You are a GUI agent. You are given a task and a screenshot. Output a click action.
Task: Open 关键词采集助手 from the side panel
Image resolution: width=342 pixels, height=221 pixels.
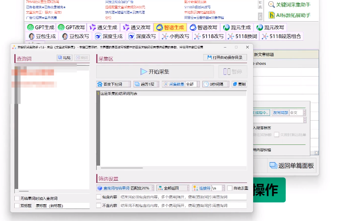click(x=289, y=5)
